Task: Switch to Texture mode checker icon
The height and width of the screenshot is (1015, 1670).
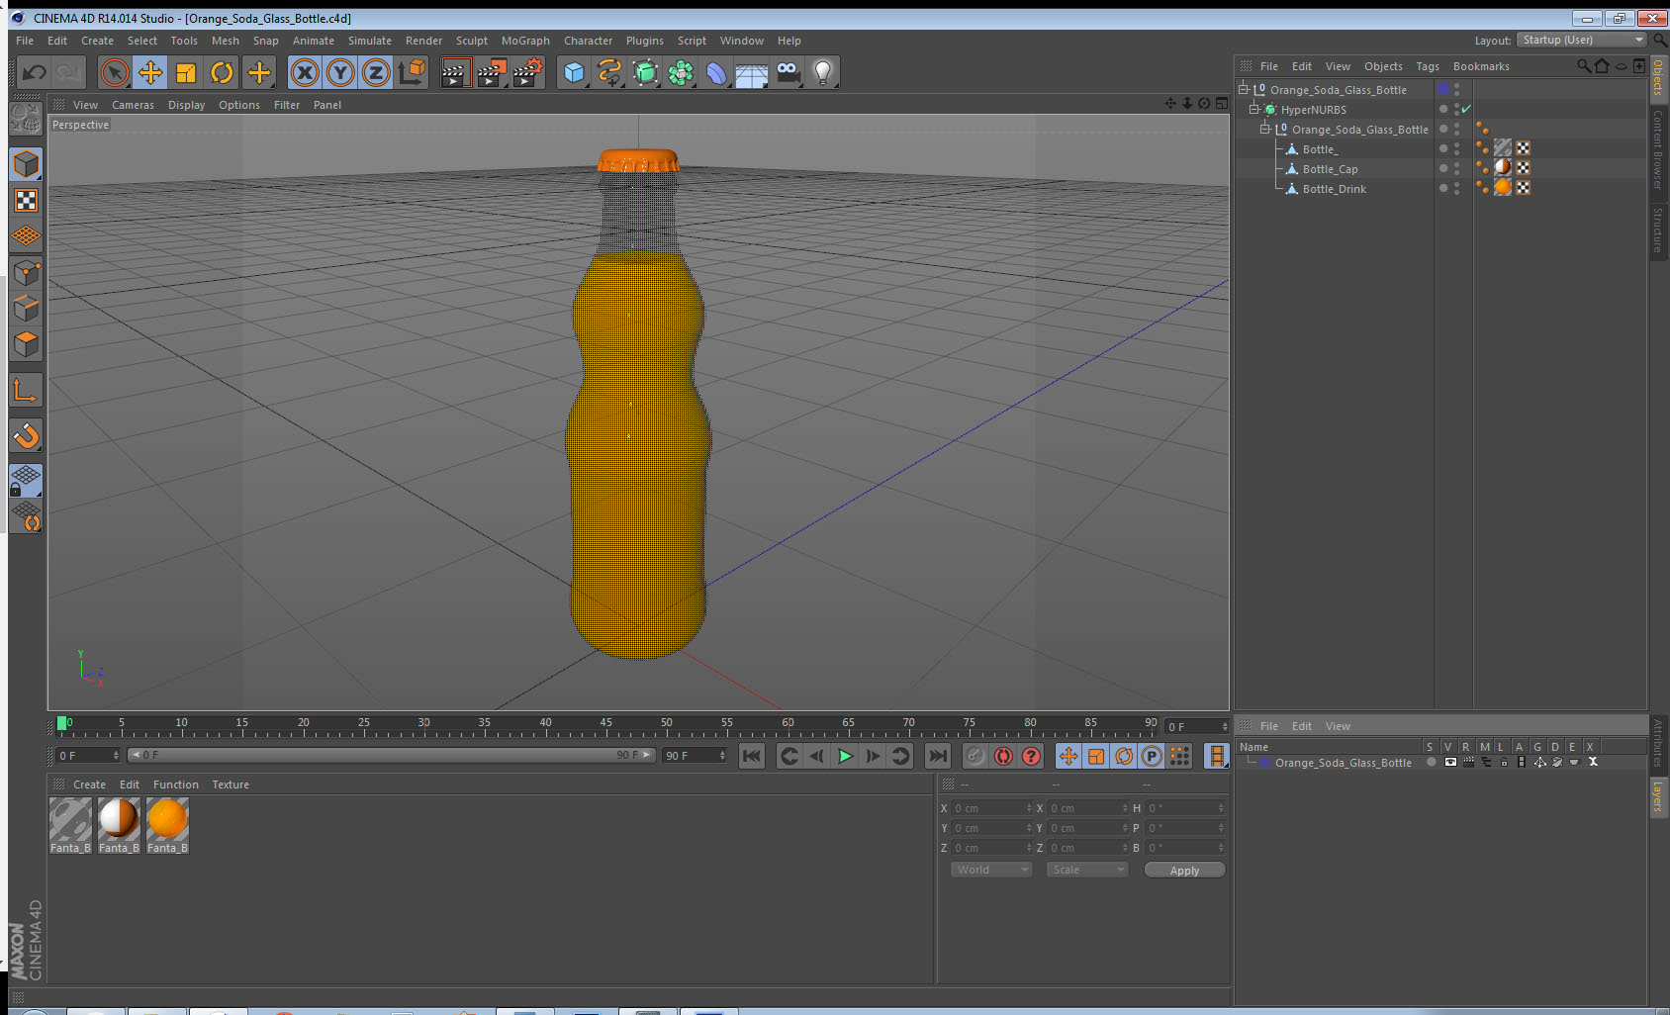Action: pos(26,201)
